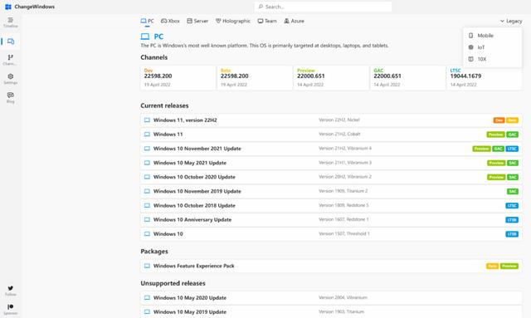Viewport: 531px width, 318px height.
Task: Click 'Version 2004, Vibranium' text
Action: click(x=343, y=298)
